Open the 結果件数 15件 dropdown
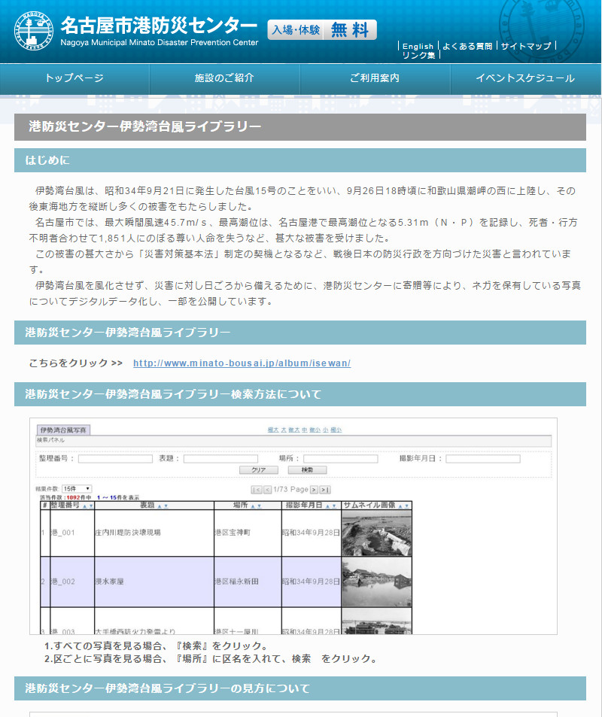602x717 pixels. coord(77,489)
